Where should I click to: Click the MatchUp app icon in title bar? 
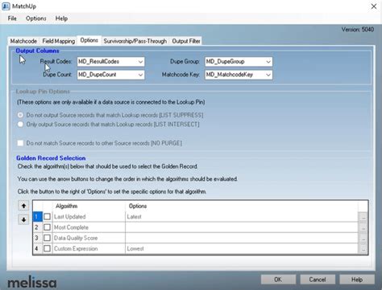click(6, 6)
